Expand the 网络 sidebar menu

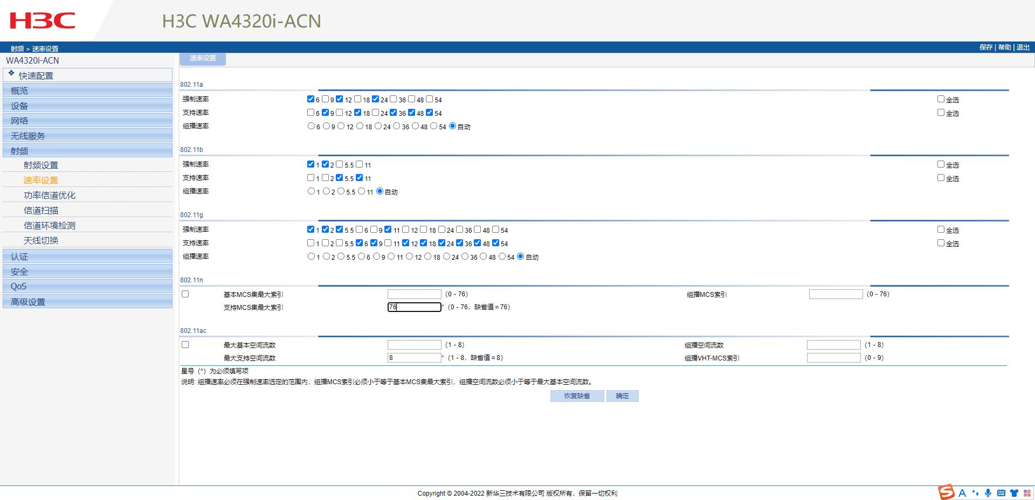tap(88, 121)
